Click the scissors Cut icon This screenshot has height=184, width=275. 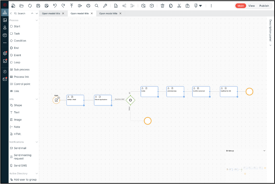(179, 6)
